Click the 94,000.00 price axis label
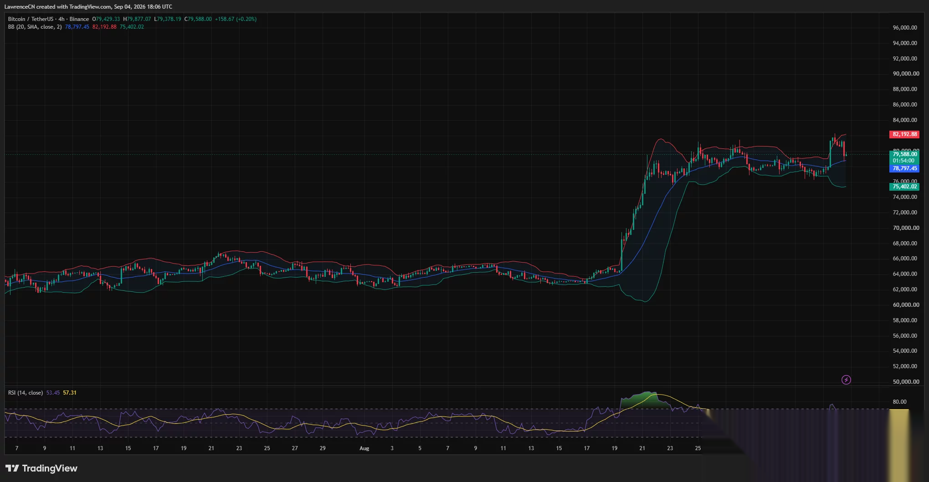929x482 pixels. pos(905,43)
